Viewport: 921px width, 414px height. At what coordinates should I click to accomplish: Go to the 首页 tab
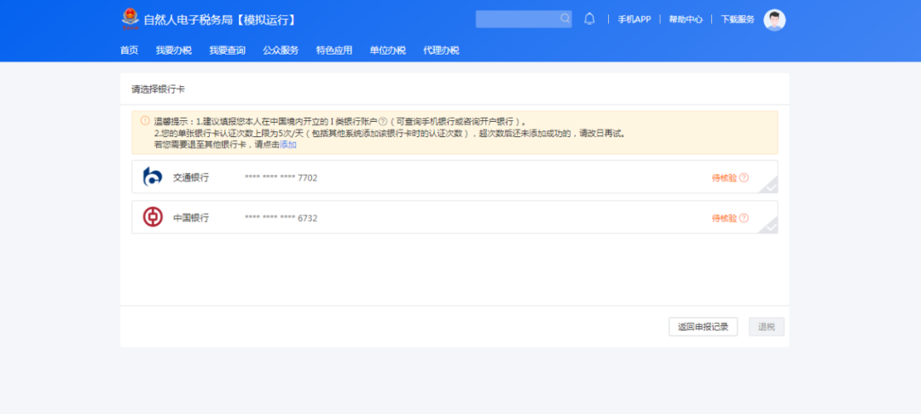click(129, 50)
